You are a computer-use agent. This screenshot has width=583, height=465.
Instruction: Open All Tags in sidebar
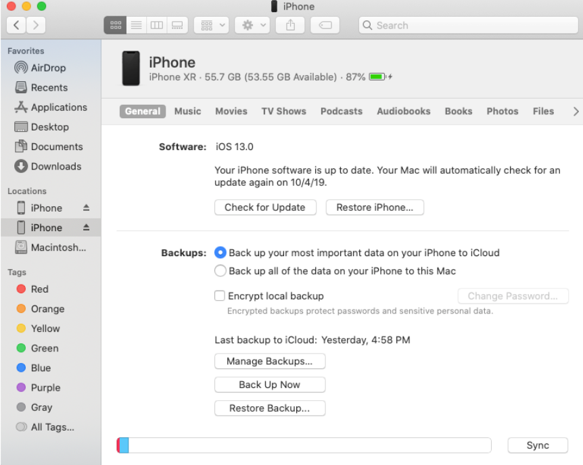[51, 427]
